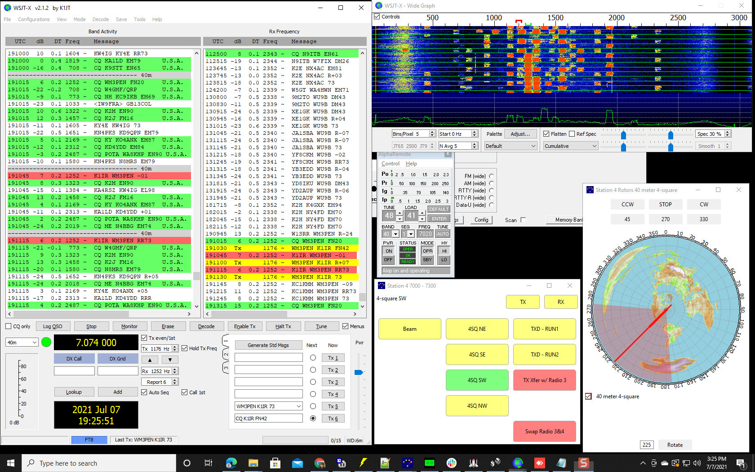Open Mode menu in WSJT-X
Viewport: 755px width, 472px height.
(80, 19)
